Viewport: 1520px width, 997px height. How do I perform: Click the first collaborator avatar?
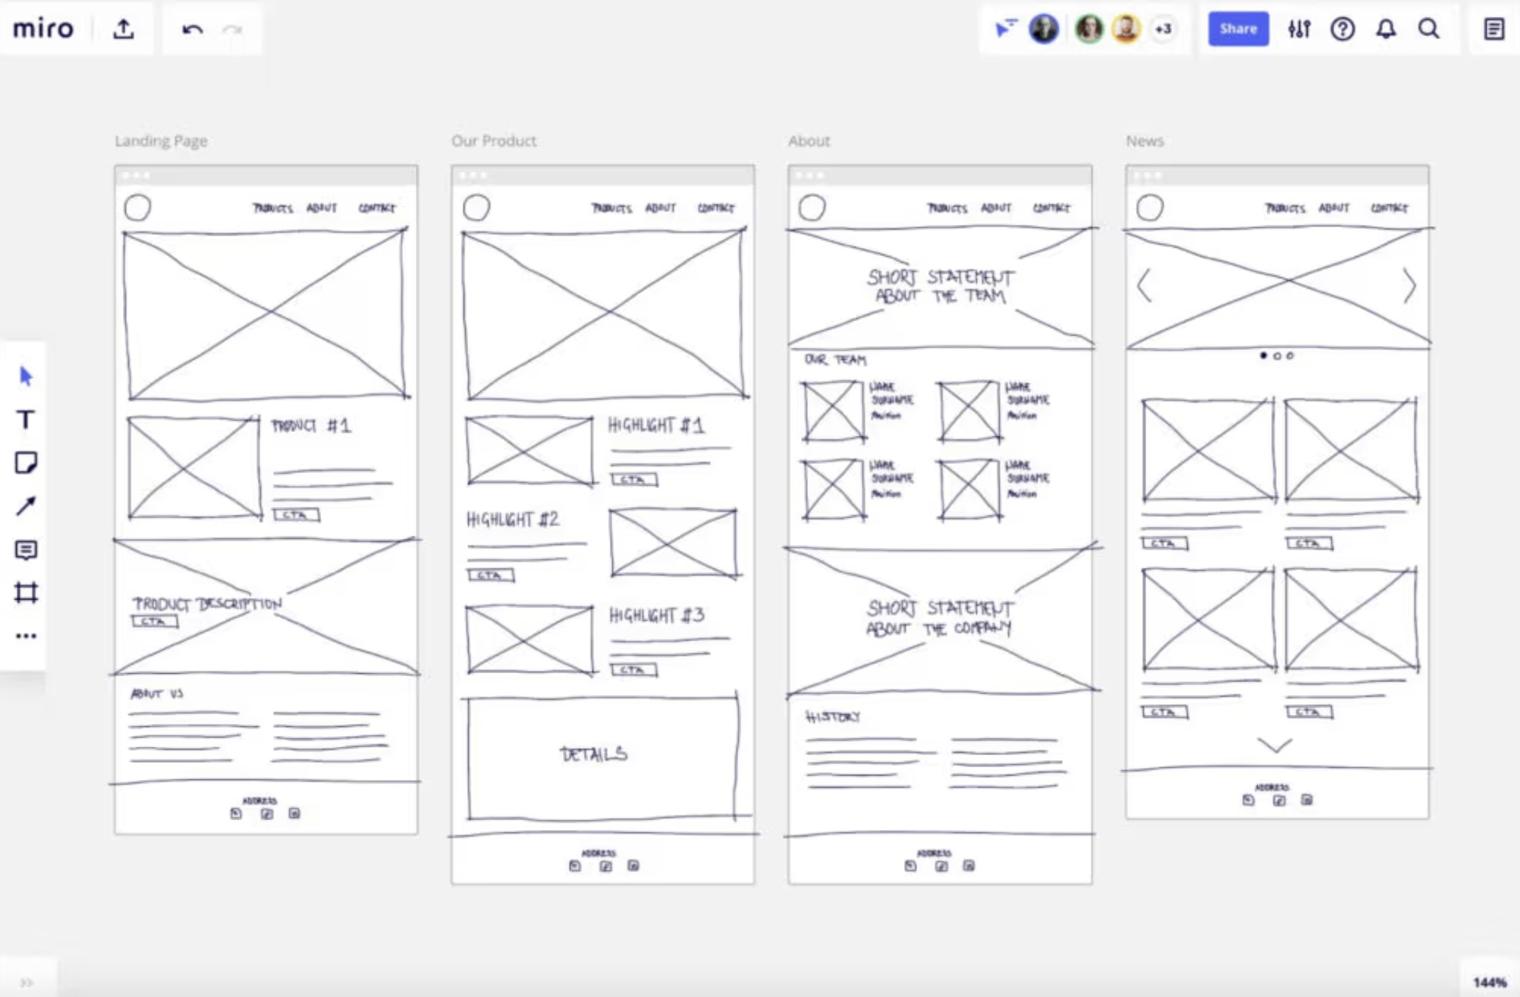(1043, 29)
